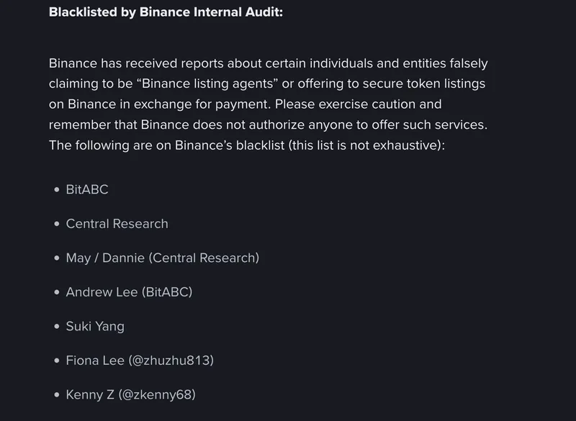Click the bullet point beside Fiona Lee
The image size is (576, 421).
pos(57,361)
